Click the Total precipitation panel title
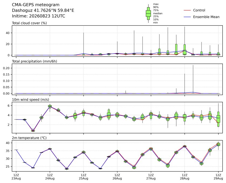The image size is (226, 183). pos(34,61)
